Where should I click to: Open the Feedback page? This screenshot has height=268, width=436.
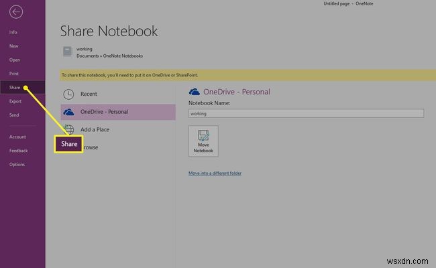[18, 151]
